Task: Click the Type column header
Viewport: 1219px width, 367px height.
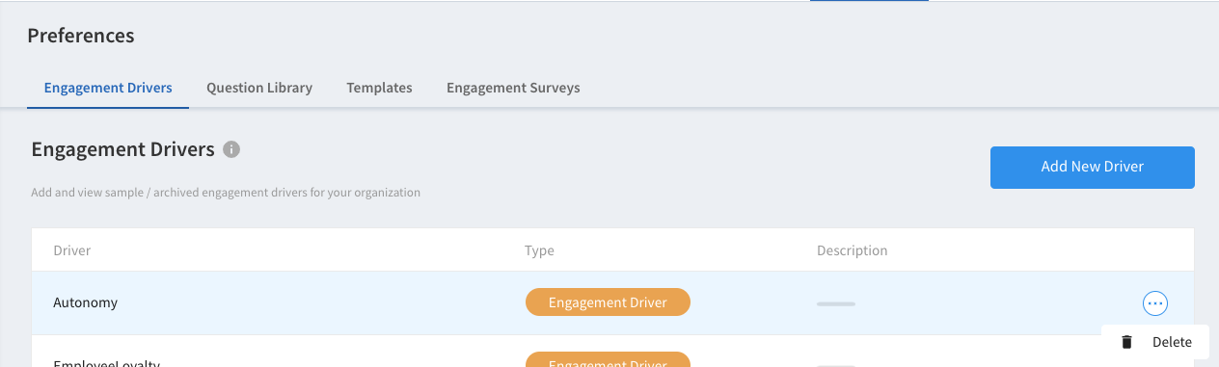Action: tap(539, 250)
